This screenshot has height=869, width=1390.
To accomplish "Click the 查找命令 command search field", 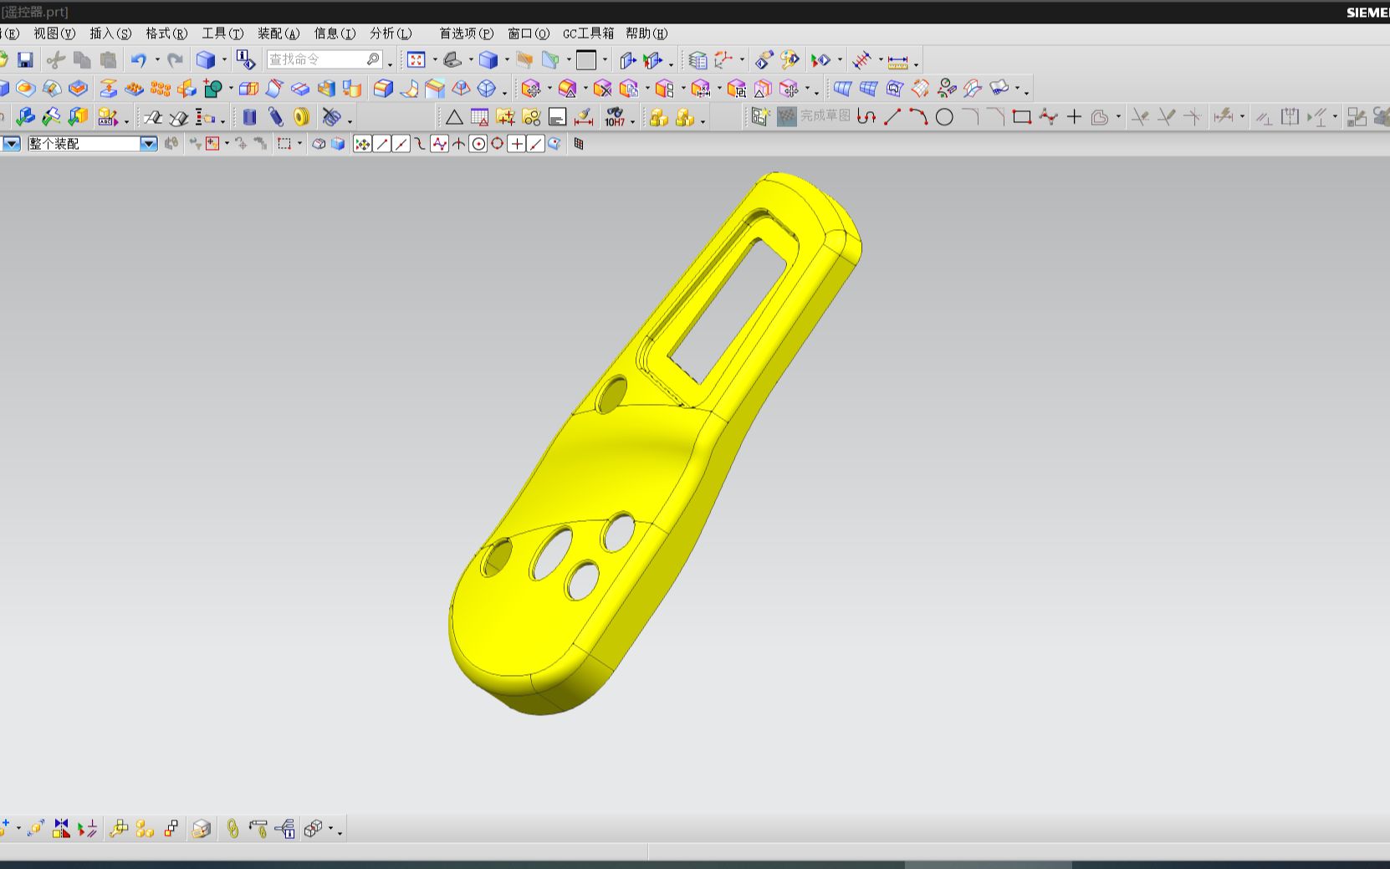I will click(325, 59).
